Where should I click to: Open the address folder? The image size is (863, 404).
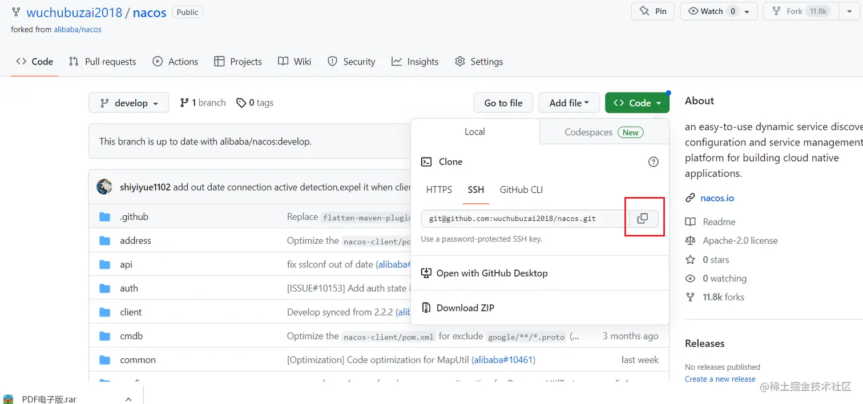pyautogui.click(x=135, y=241)
